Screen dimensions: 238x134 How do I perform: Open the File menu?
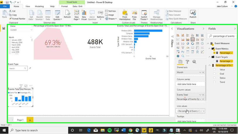click(x=5, y=6)
